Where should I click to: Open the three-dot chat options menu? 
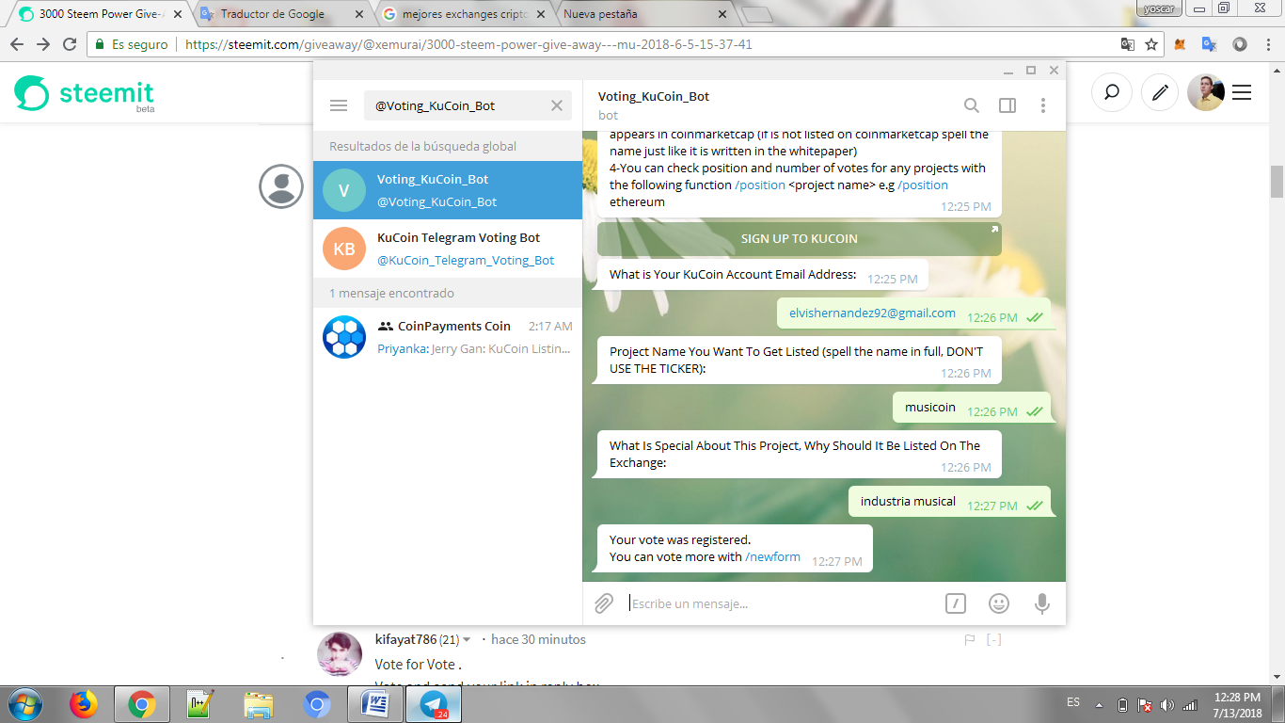click(x=1043, y=105)
